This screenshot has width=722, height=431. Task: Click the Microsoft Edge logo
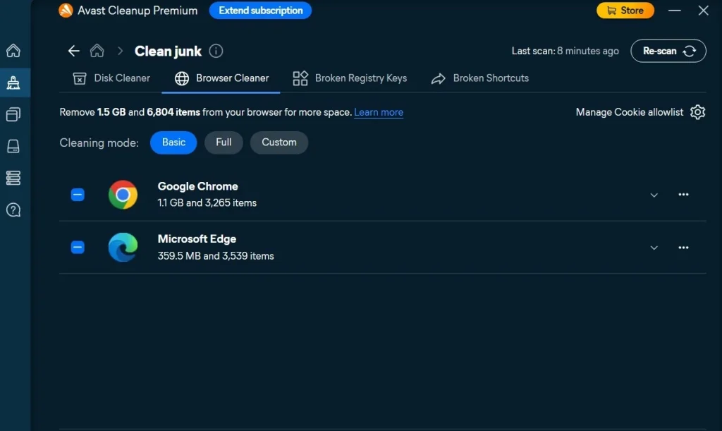tap(123, 248)
